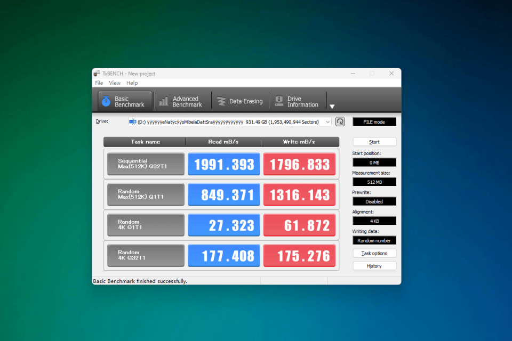
Task: Click the Start position 0 MB field
Action: (x=374, y=163)
